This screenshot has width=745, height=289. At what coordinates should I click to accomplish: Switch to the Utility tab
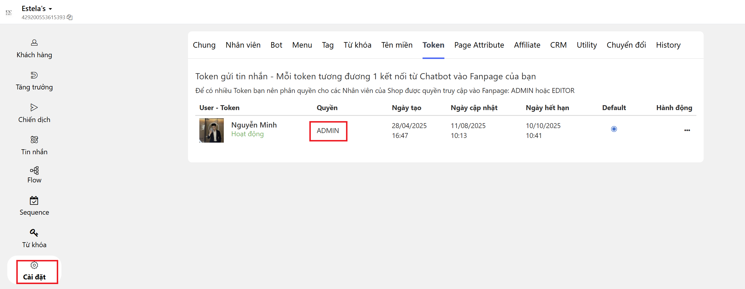pos(587,45)
